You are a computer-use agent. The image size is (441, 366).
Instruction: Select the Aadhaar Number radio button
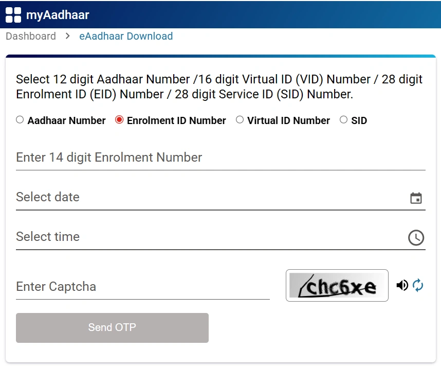click(20, 119)
